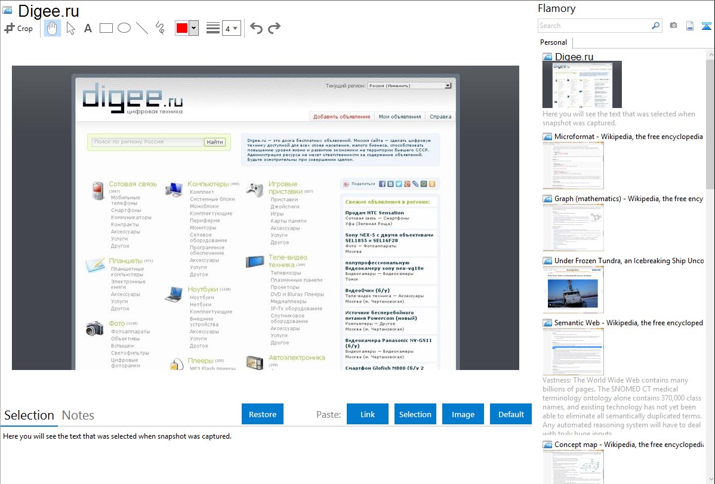This screenshot has height=484, width=715.
Task: Click the Paste Link button
Action: (368, 414)
